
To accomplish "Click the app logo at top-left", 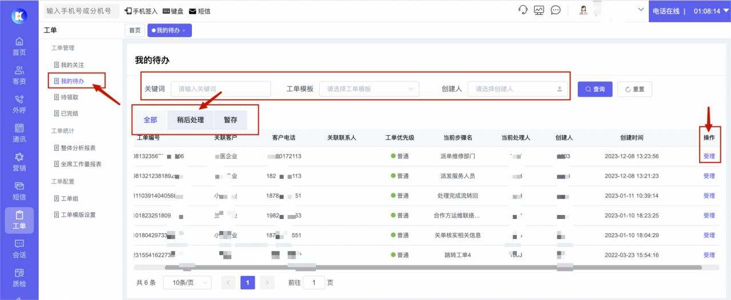I will coord(19,15).
